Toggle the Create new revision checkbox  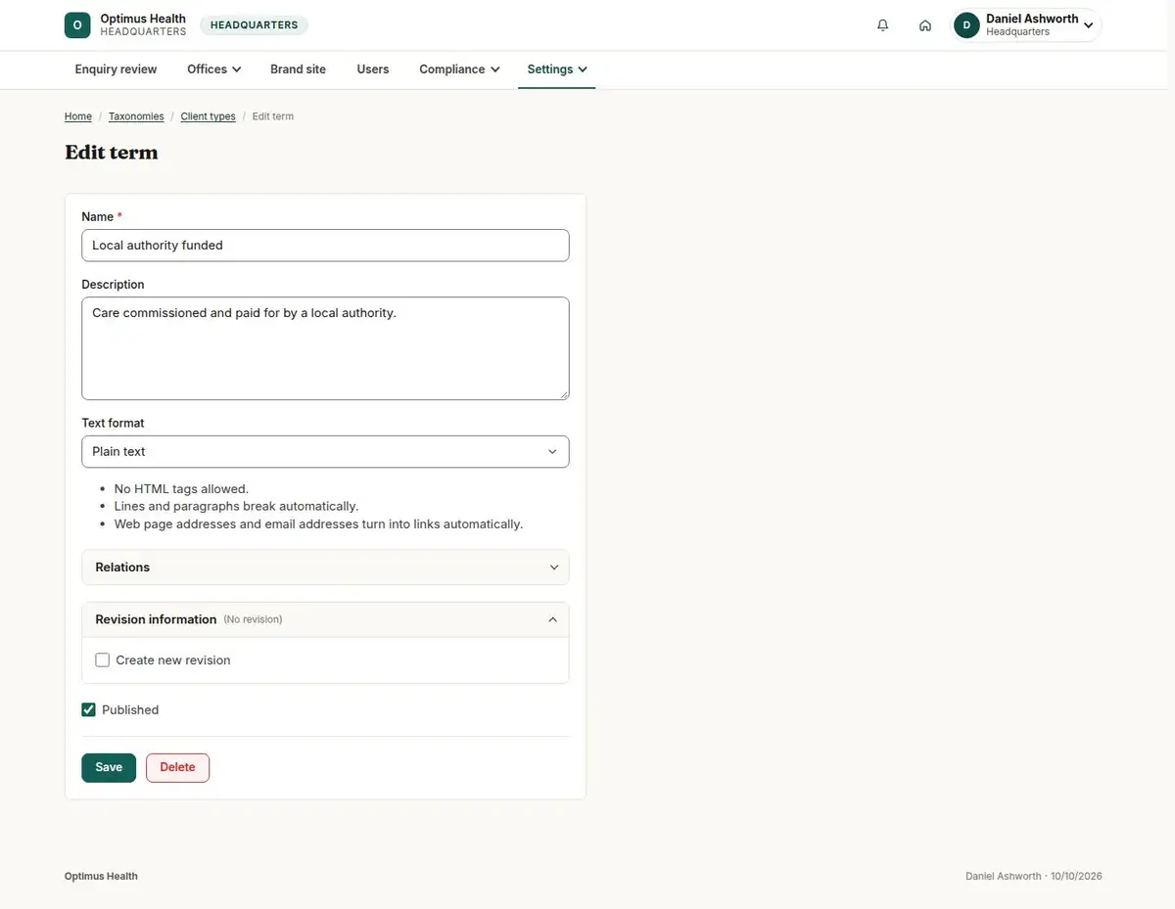(x=103, y=660)
